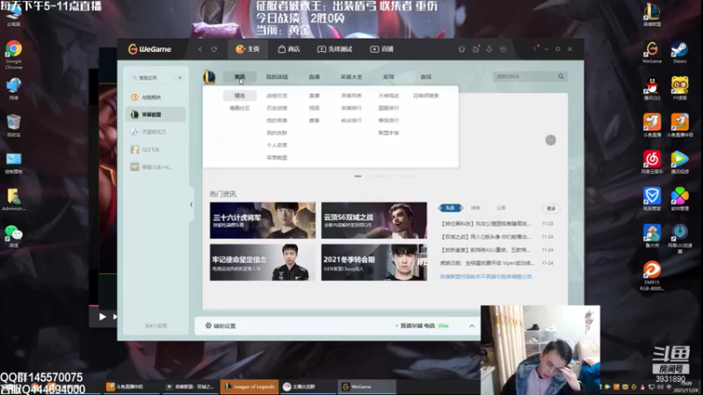Select 穿越火线 in the sidebar
The width and height of the screenshot is (703, 395).
pos(156,167)
